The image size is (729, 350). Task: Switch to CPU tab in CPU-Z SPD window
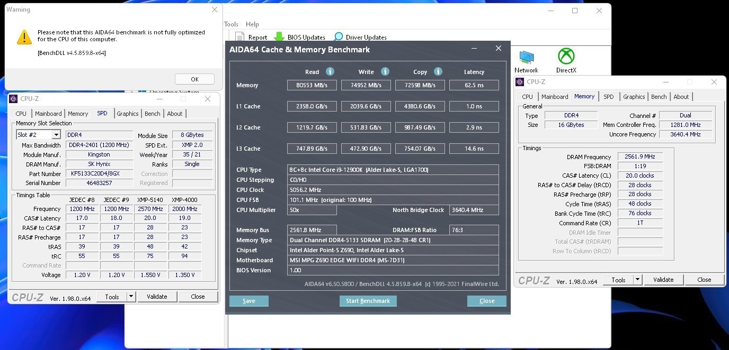pyautogui.click(x=21, y=114)
